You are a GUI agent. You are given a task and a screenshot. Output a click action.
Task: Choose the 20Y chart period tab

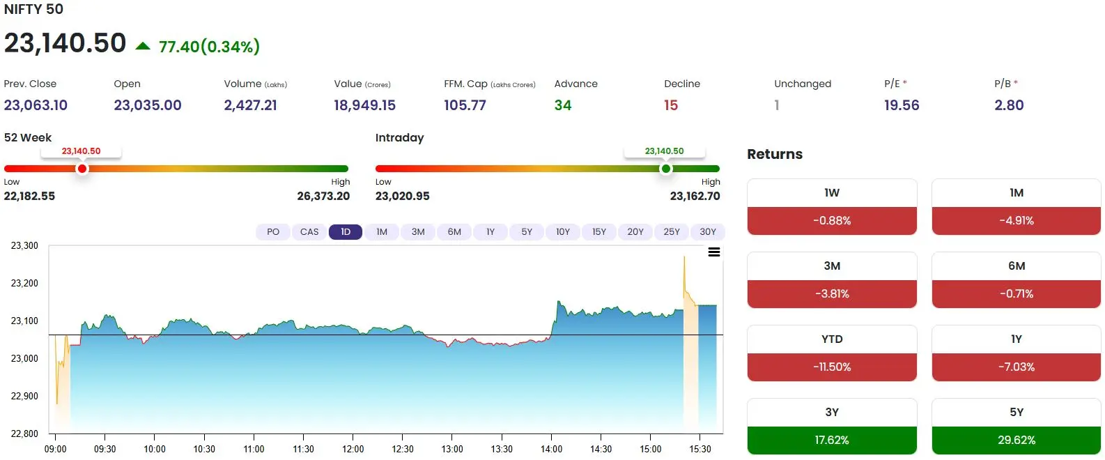coord(635,232)
